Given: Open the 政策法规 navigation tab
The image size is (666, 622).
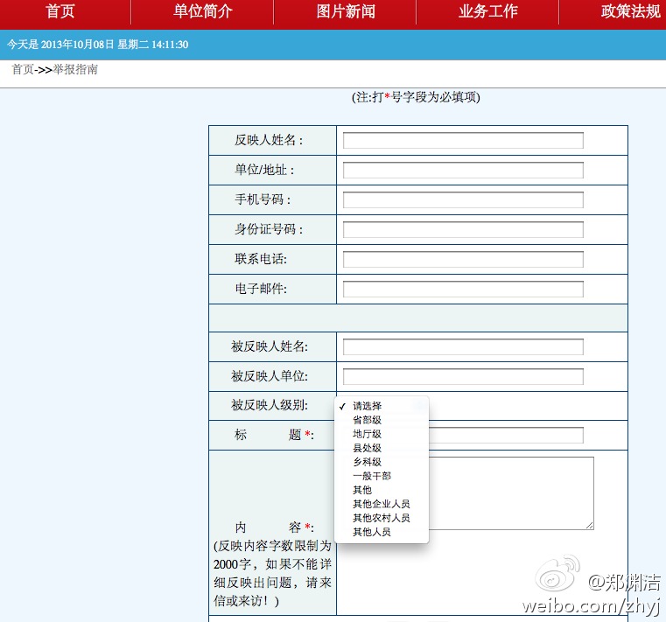Looking at the screenshot, I should [x=630, y=11].
